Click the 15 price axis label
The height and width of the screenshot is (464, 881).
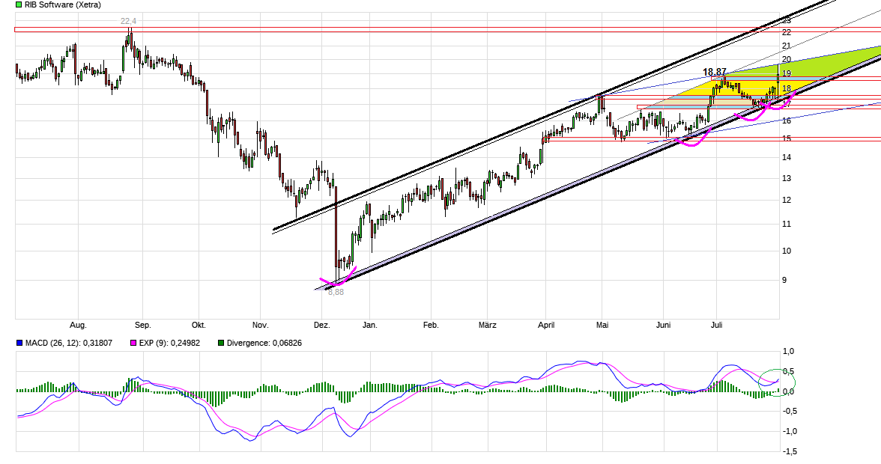pyautogui.click(x=787, y=138)
